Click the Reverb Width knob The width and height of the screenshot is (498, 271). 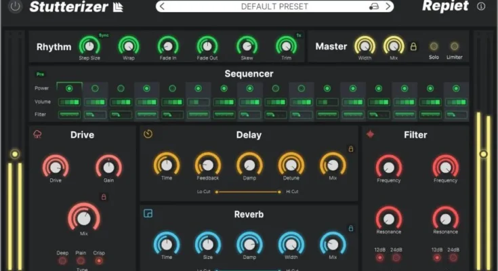point(291,244)
